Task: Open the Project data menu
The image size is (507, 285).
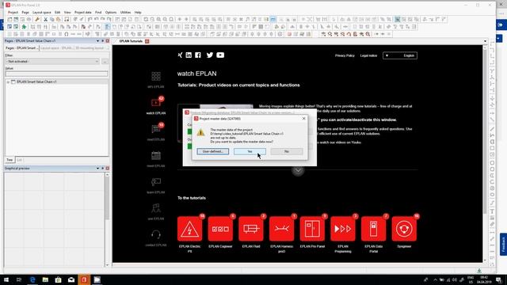Action: [82, 13]
